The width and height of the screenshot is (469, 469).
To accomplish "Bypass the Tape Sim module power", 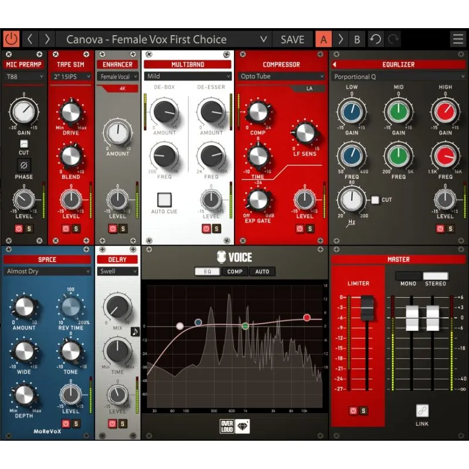I will (x=66, y=229).
